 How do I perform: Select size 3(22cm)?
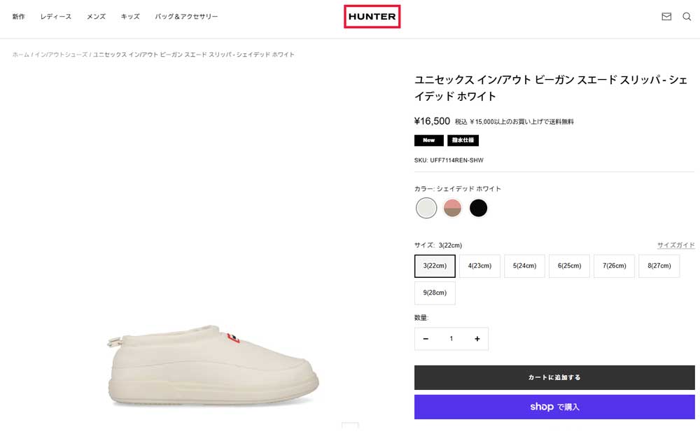(x=435, y=266)
